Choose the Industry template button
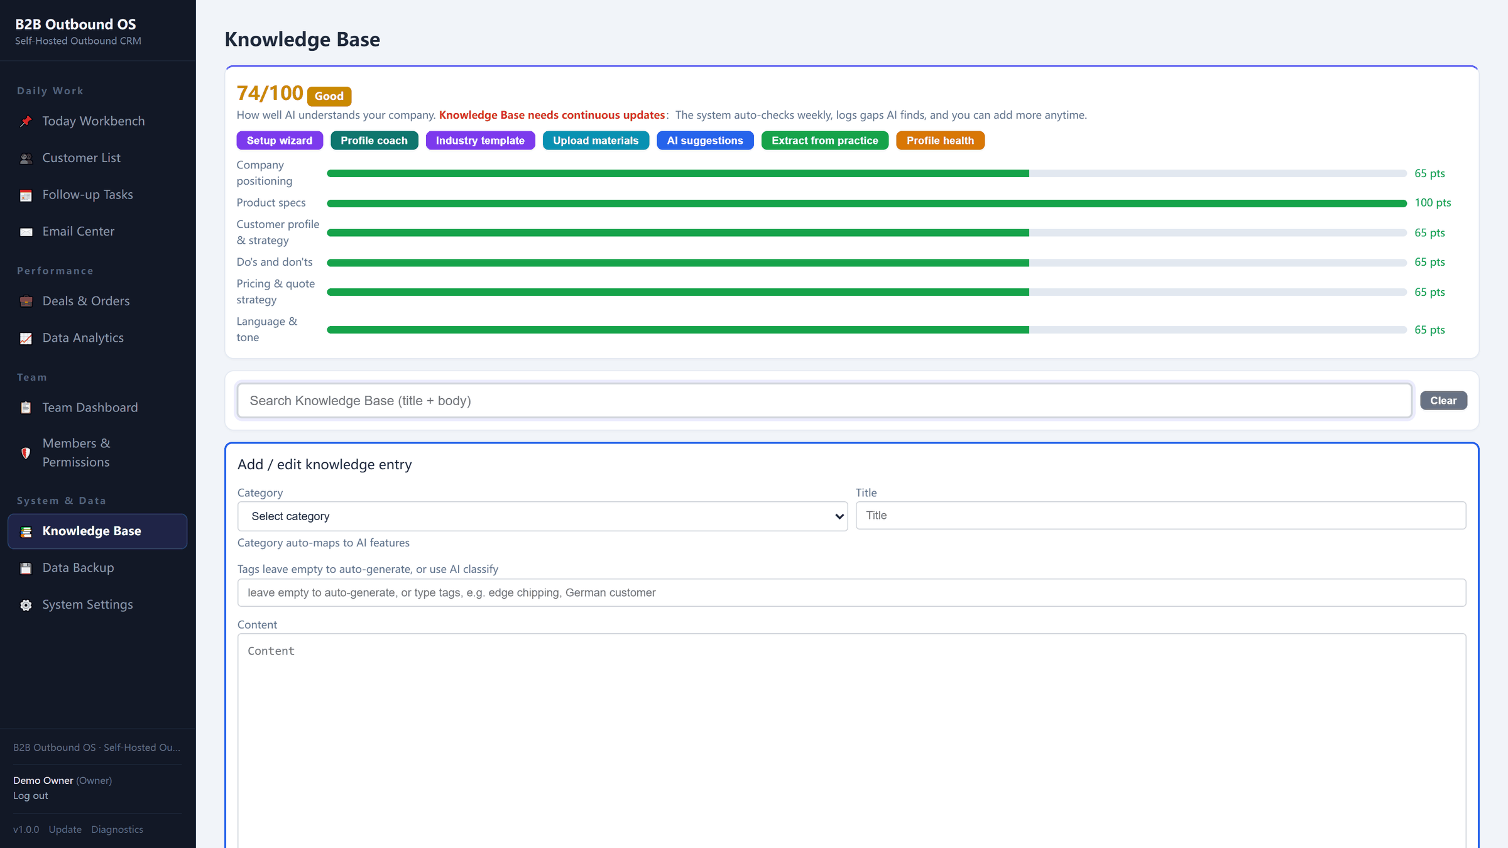1508x848 pixels. (x=480, y=141)
